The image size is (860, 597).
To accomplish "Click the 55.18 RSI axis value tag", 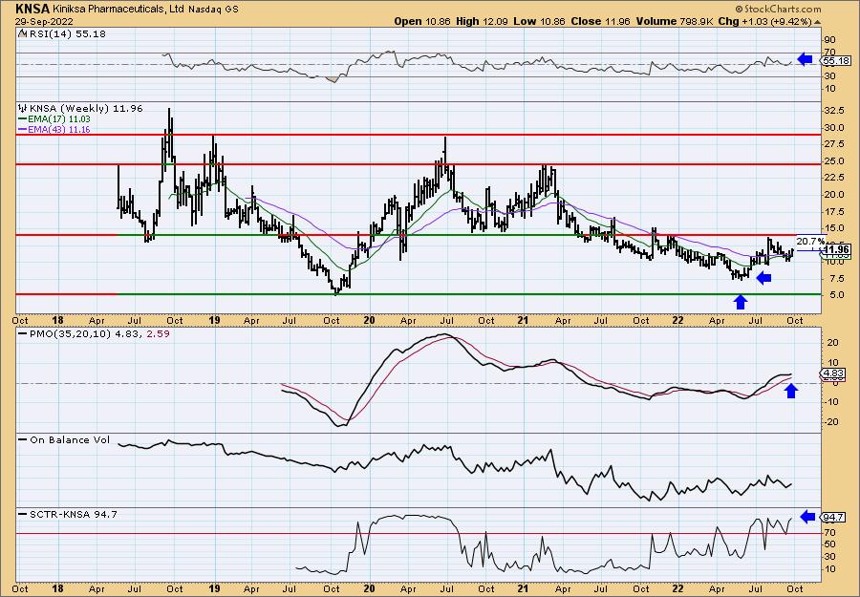I will tap(836, 61).
